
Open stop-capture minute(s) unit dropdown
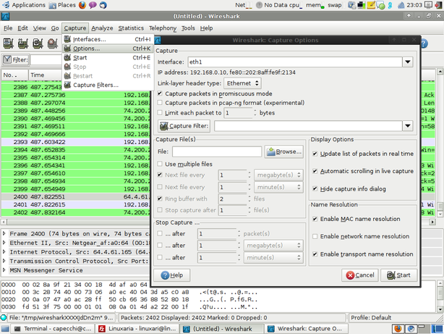coord(273,257)
